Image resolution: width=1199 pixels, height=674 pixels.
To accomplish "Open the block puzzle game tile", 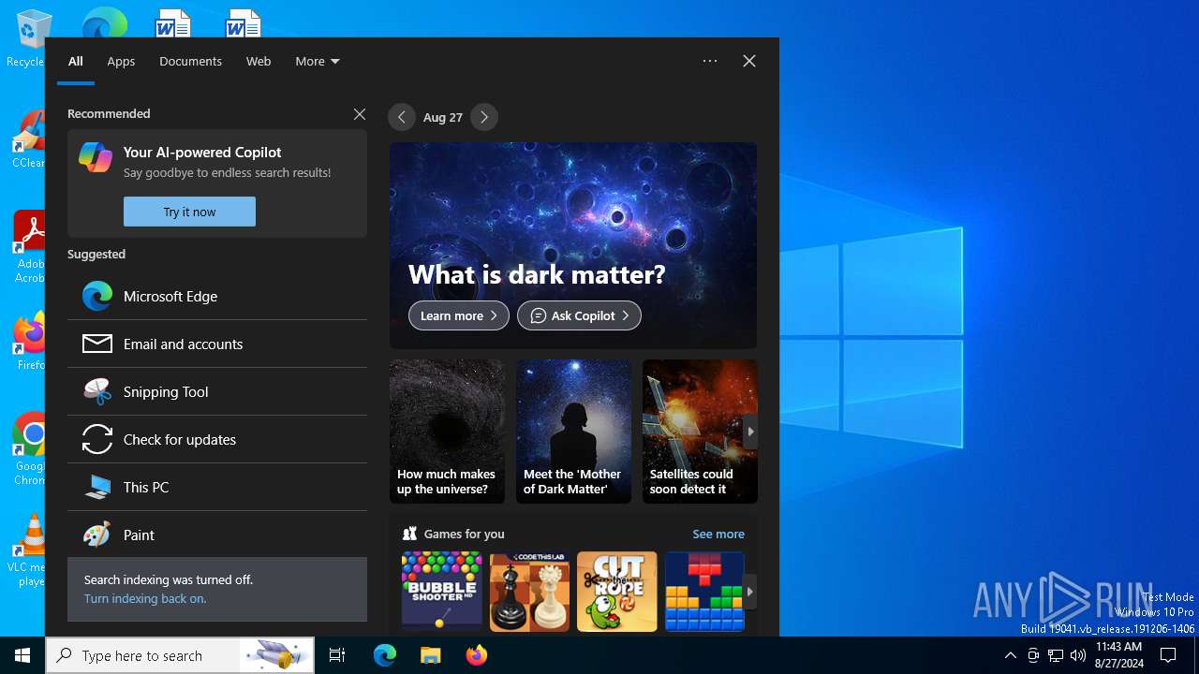I will [x=704, y=592].
